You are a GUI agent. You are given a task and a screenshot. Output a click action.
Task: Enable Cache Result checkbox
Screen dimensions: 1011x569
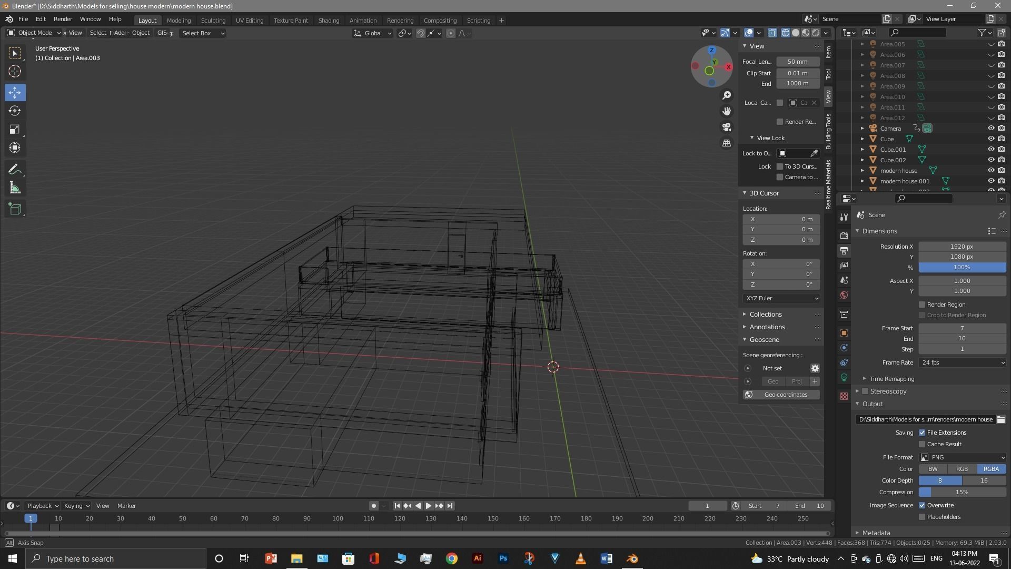pos(922,444)
